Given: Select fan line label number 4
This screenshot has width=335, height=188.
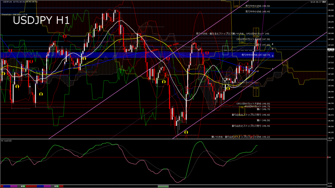Looking at the screenshot, I should [273, 44].
